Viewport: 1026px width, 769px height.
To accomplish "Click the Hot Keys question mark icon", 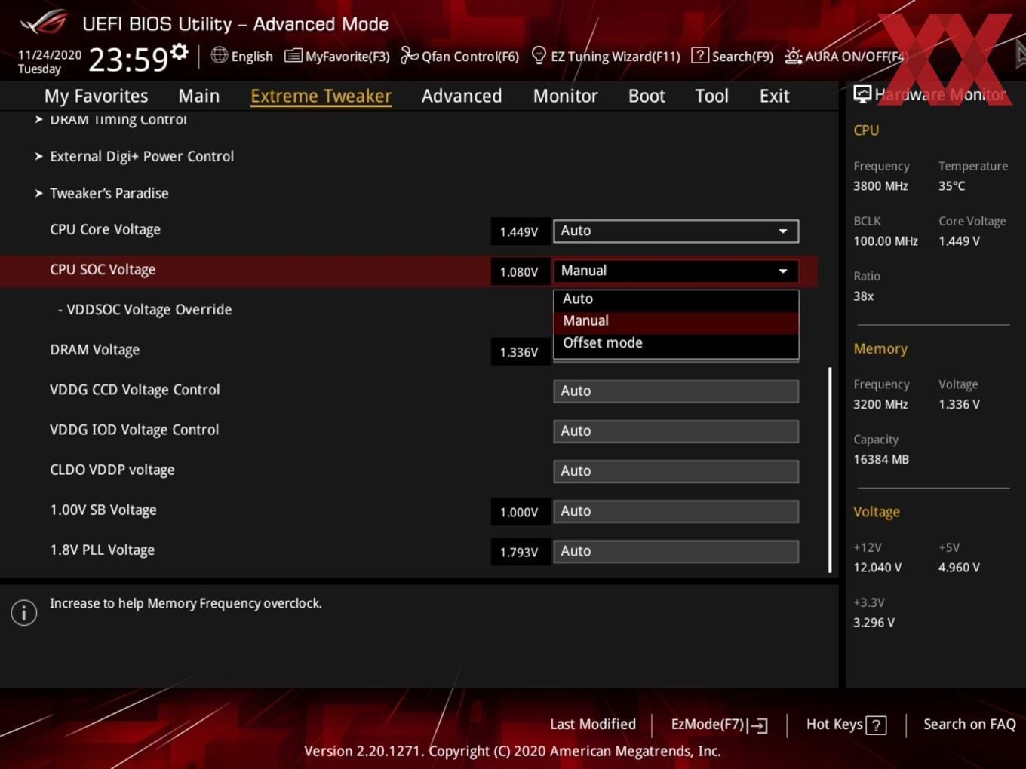I will click(876, 725).
